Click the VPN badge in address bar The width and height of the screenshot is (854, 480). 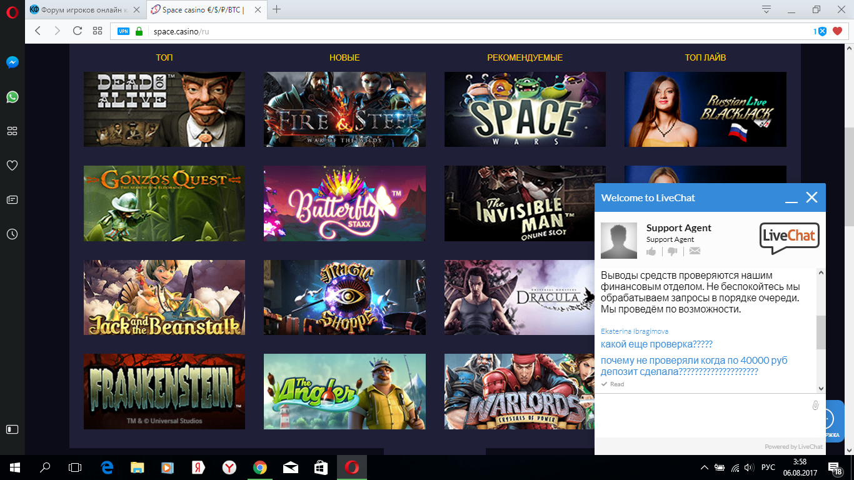(x=124, y=31)
